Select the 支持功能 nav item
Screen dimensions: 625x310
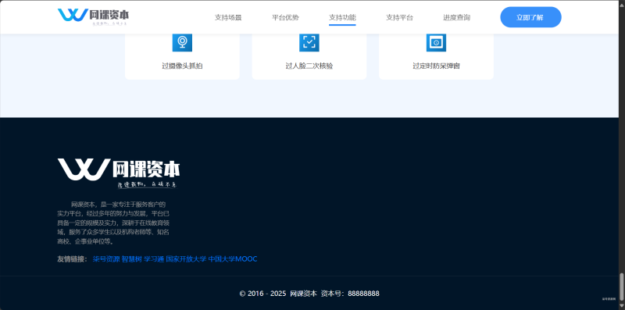coord(342,17)
